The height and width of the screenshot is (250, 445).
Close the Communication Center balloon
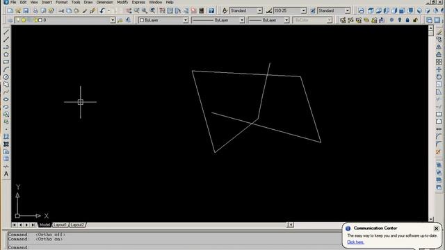coord(436,228)
